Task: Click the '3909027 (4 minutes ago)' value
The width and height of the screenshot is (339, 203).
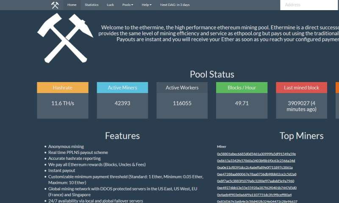Action: click(301, 106)
